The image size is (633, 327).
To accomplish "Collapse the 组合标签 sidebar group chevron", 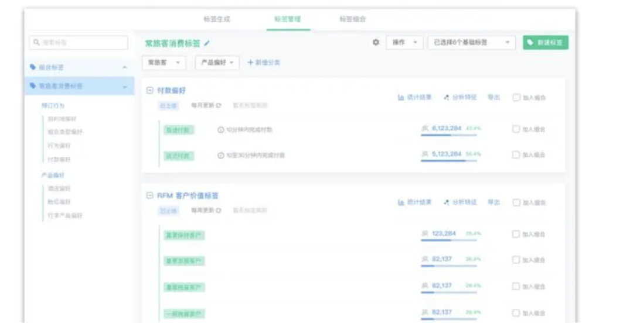I will tap(125, 68).
